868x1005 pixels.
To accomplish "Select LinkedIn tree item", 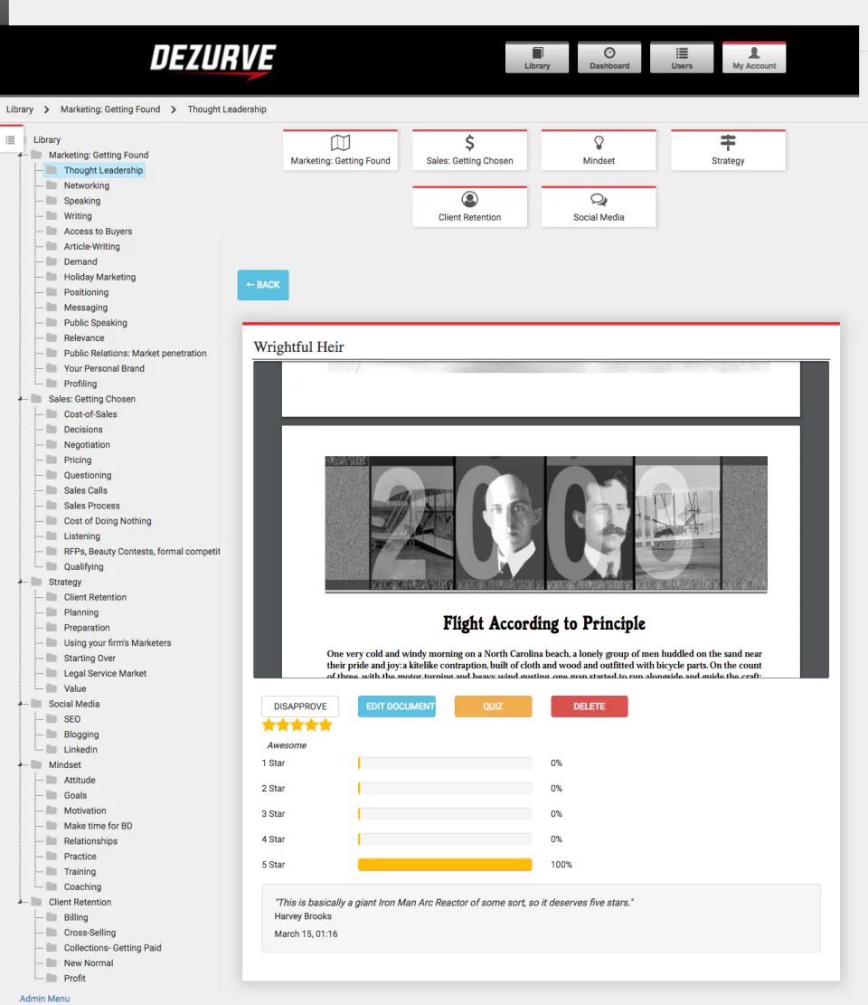I will pyautogui.click(x=80, y=750).
